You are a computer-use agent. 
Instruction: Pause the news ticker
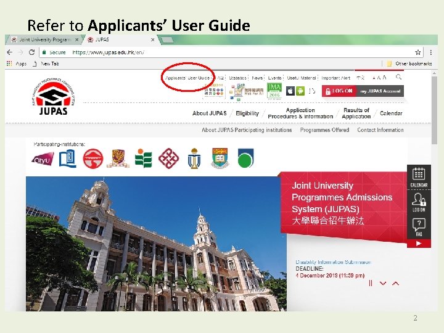pos(371,283)
